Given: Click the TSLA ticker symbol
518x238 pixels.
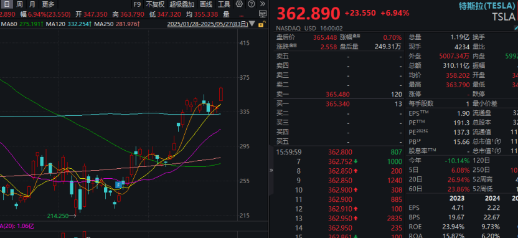Looking at the screenshot, I should coord(504,17).
